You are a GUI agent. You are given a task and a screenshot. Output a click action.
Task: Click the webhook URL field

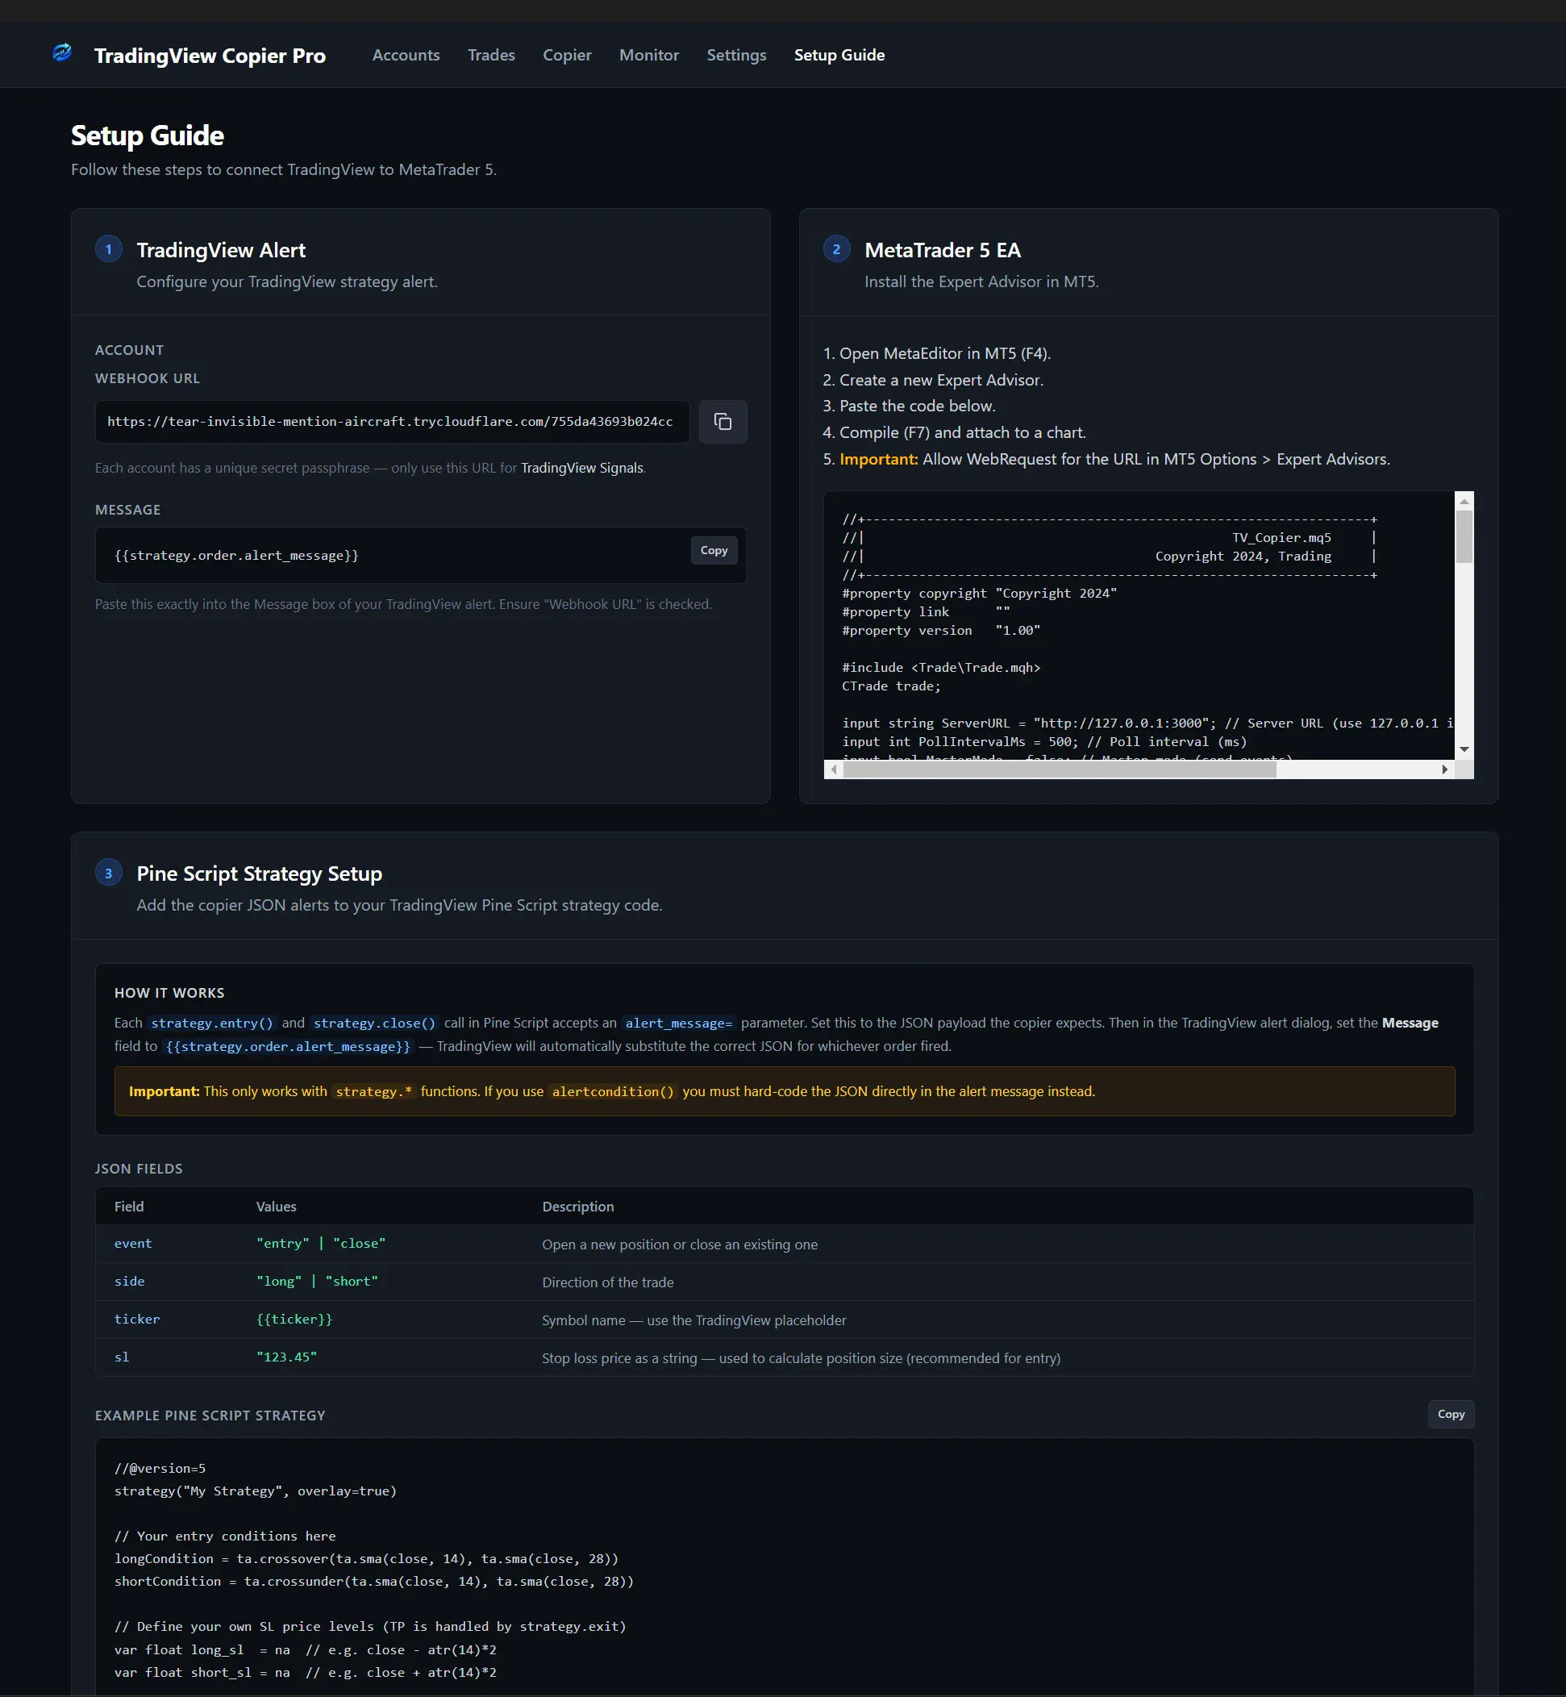tap(392, 421)
